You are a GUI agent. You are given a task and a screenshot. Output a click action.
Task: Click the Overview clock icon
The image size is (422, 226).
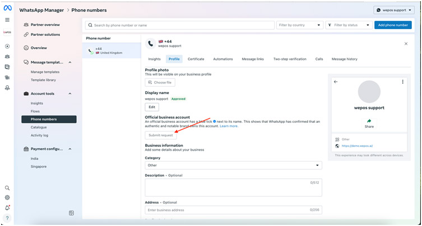(x=26, y=48)
